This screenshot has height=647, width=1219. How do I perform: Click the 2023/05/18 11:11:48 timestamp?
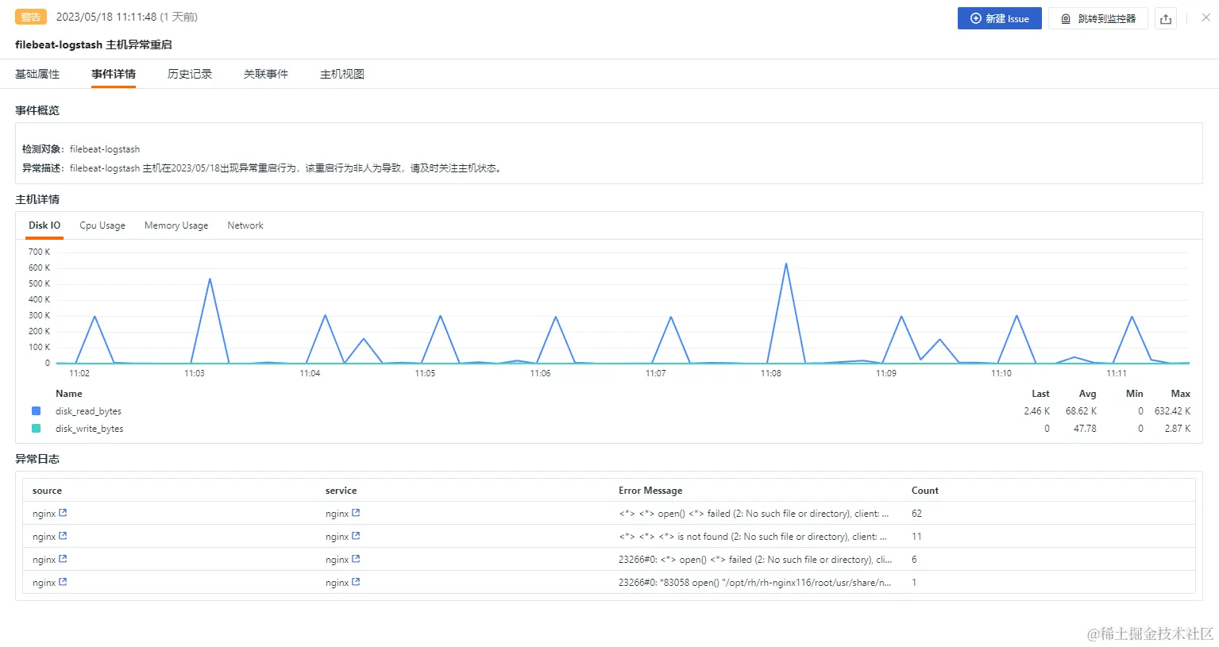106,17
